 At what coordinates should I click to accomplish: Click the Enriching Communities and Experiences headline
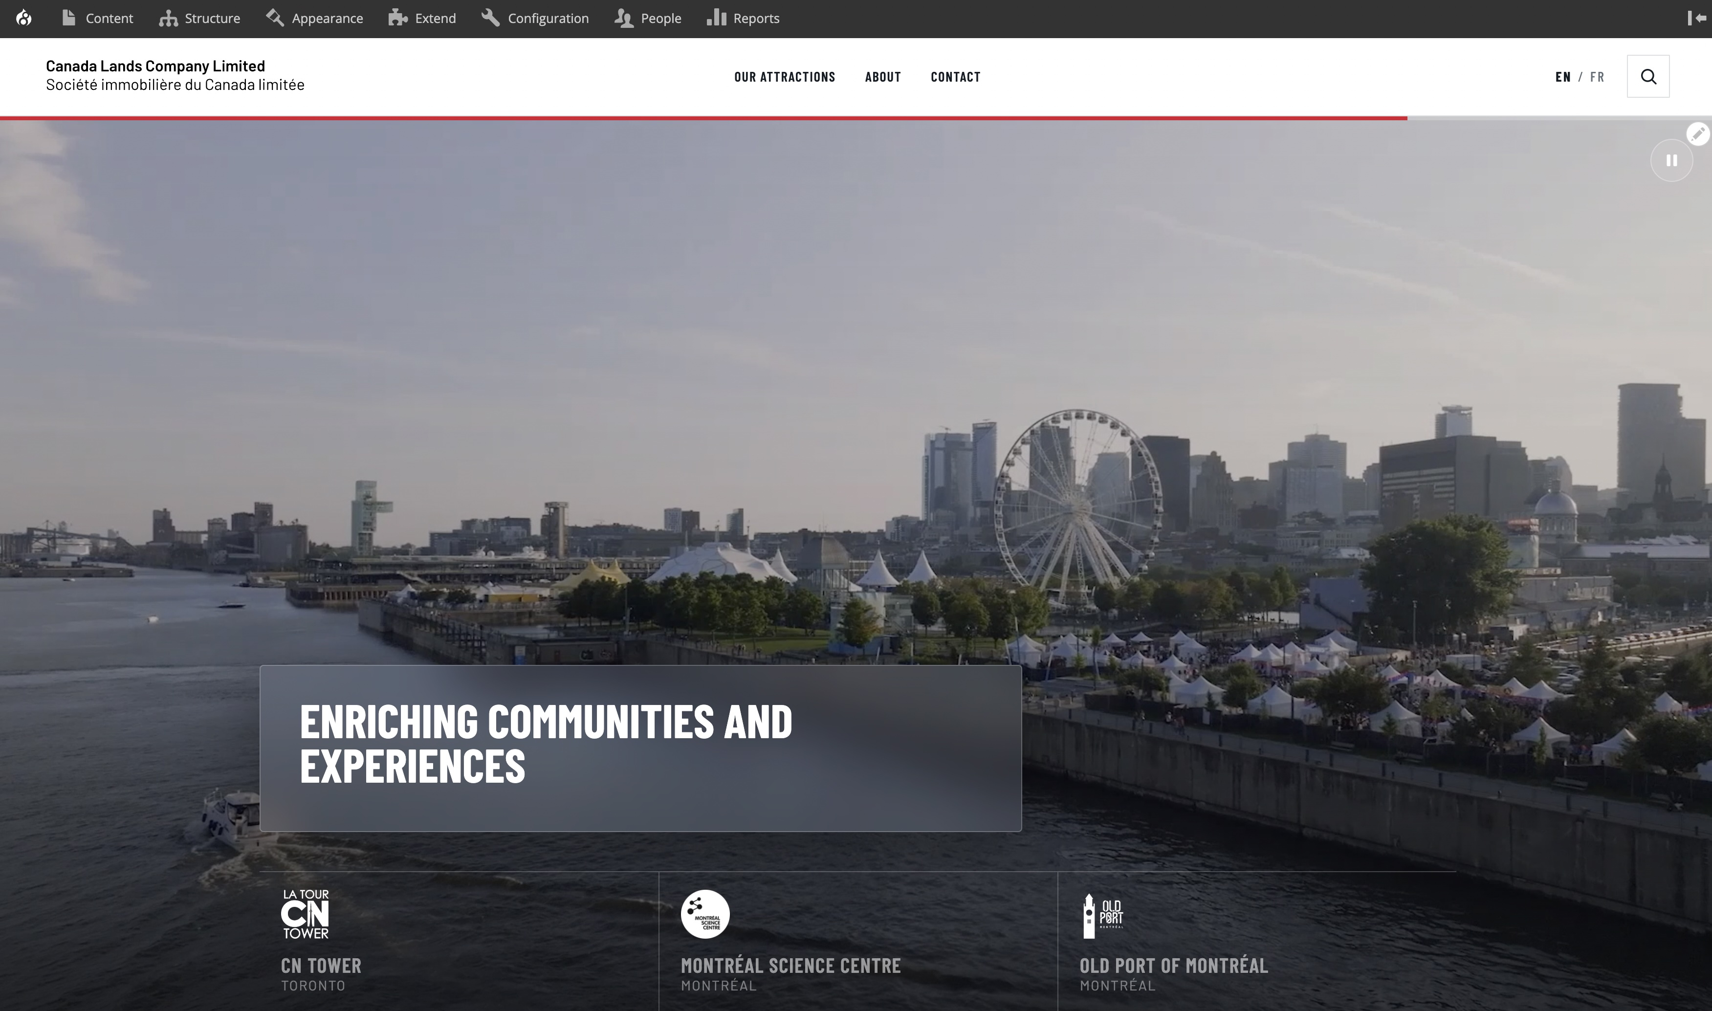[547, 743]
